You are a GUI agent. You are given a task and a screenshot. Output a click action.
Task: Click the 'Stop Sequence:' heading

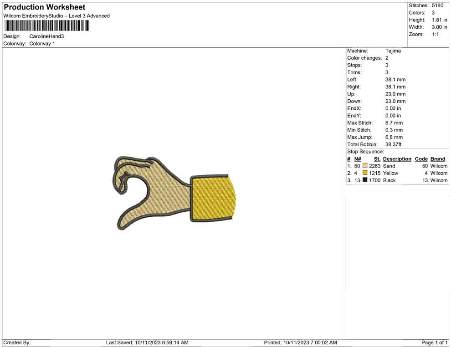click(x=365, y=152)
